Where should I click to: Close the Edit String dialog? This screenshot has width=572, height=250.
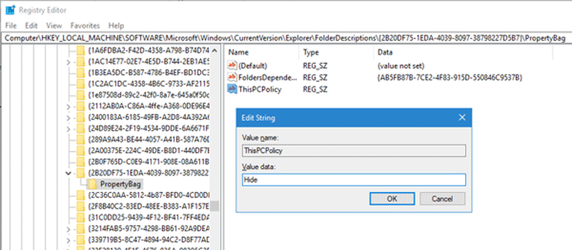[x=462, y=118]
